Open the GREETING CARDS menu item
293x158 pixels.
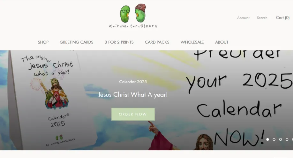point(76,42)
